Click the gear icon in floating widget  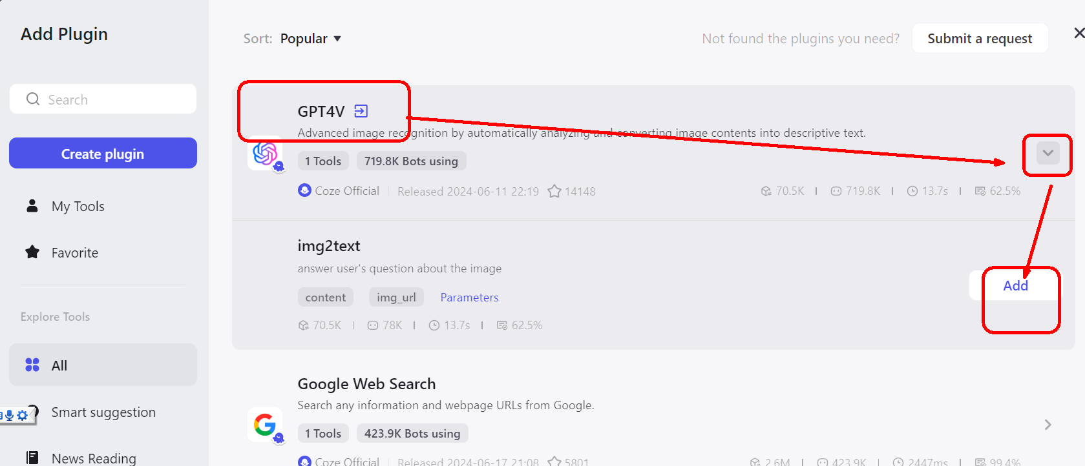tap(23, 415)
